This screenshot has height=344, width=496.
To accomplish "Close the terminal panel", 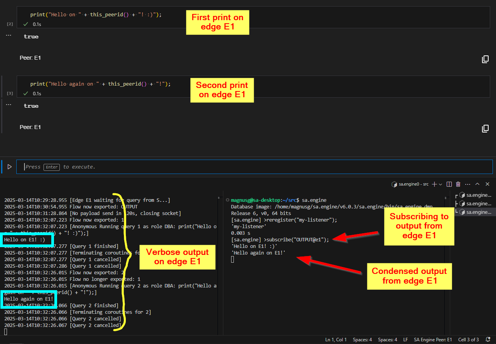I will (x=487, y=184).
